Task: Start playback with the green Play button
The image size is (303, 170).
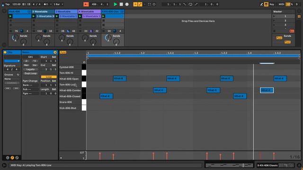Action: point(116,4)
